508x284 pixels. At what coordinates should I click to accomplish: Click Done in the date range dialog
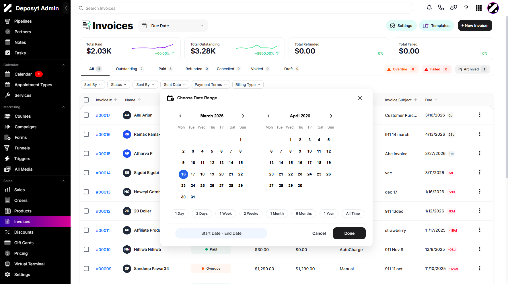(349, 233)
